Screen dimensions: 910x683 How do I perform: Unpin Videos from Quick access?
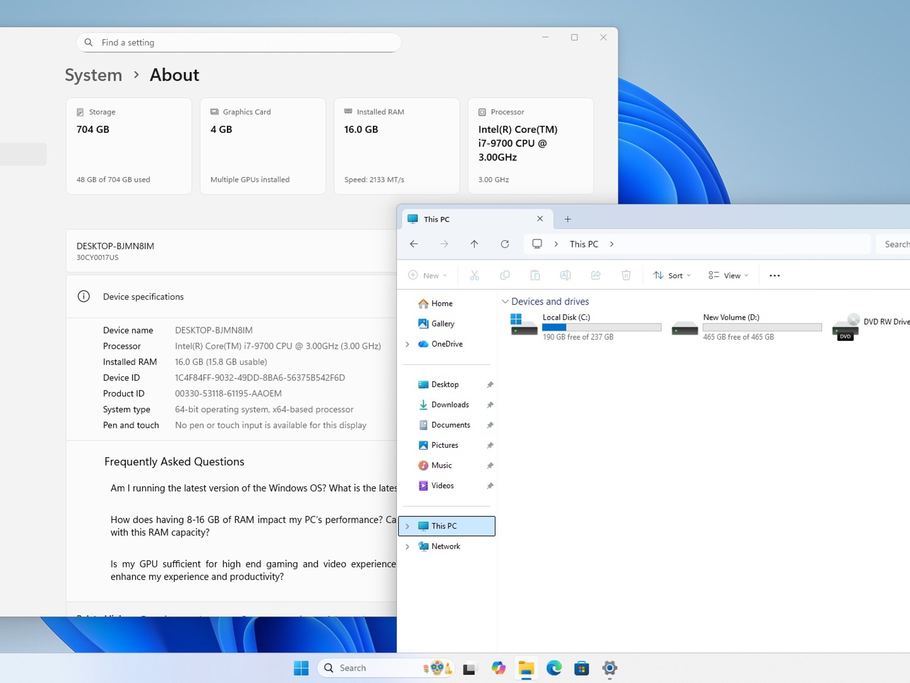pyautogui.click(x=490, y=486)
